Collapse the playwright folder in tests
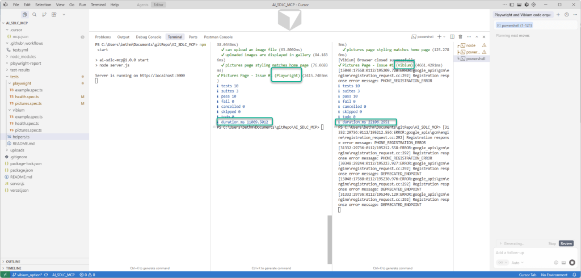581x278 pixels. point(22,83)
